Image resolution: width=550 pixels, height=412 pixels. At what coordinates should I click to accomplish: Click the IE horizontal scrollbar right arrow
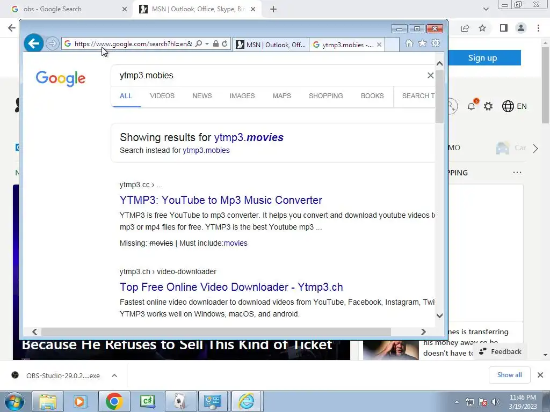(423, 332)
